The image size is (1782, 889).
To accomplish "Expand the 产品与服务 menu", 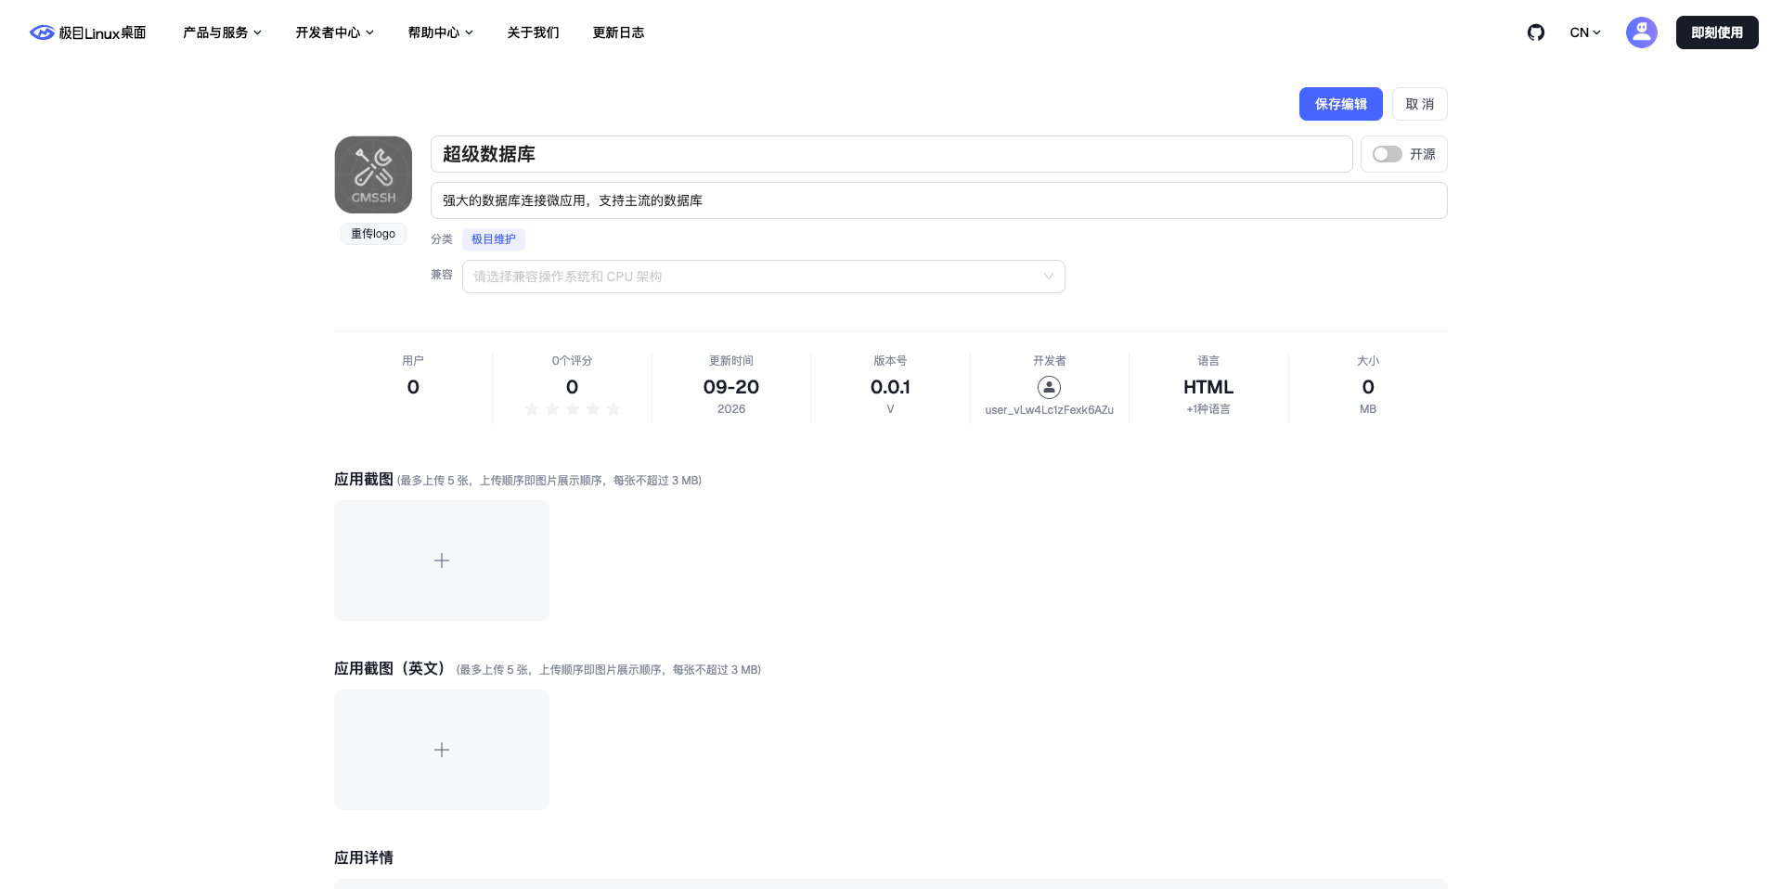I will click(x=222, y=32).
